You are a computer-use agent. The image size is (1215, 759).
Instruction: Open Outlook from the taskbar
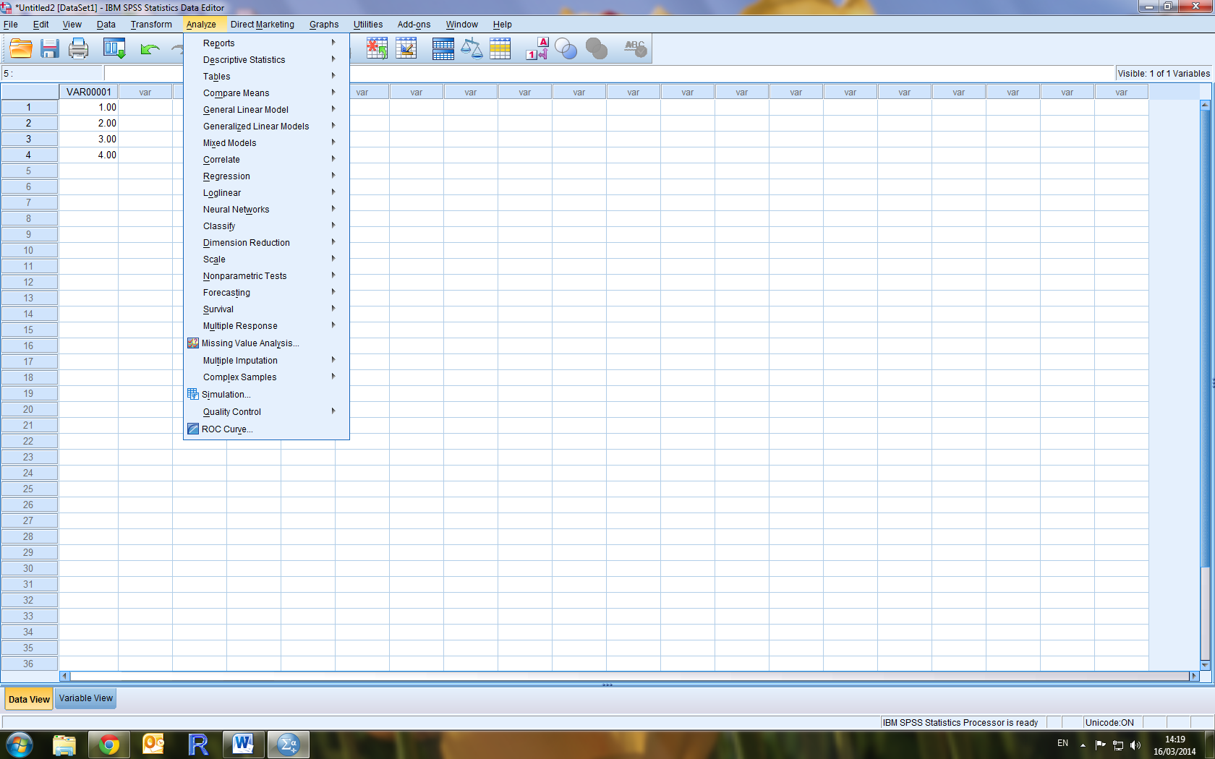click(x=153, y=745)
